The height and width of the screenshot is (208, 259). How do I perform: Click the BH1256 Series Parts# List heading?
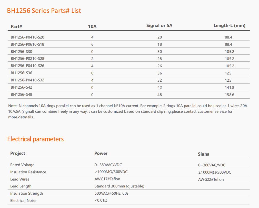coord(44,11)
